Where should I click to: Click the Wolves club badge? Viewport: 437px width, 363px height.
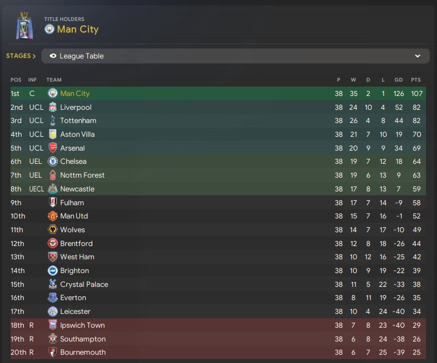pos(52,229)
